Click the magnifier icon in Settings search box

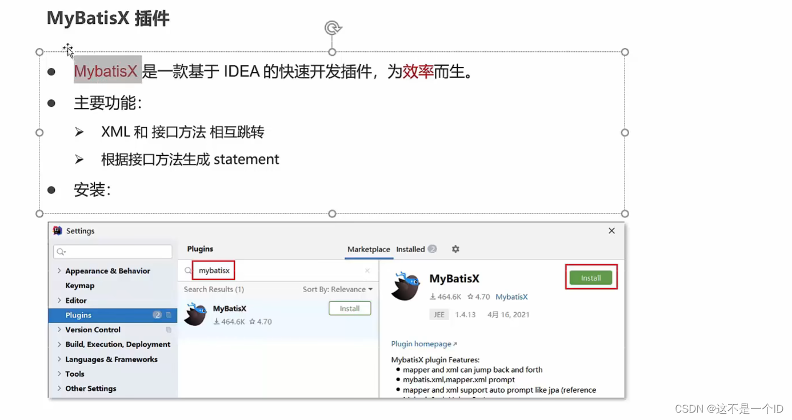pos(61,252)
